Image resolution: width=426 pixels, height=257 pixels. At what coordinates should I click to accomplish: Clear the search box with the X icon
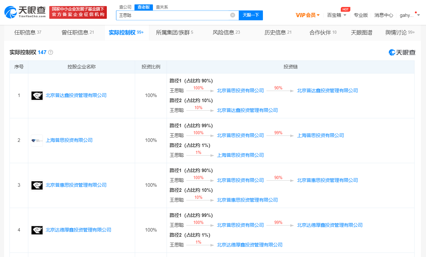tap(232, 15)
